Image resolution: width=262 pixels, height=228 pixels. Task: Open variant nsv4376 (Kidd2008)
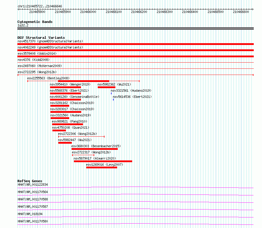(34, 60)
